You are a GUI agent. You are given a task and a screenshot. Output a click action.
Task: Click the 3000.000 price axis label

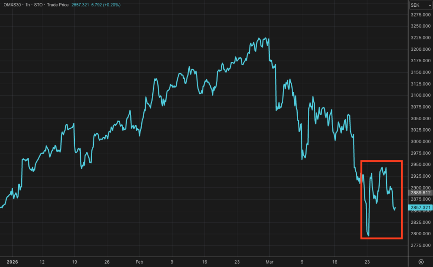coord(421,141)
